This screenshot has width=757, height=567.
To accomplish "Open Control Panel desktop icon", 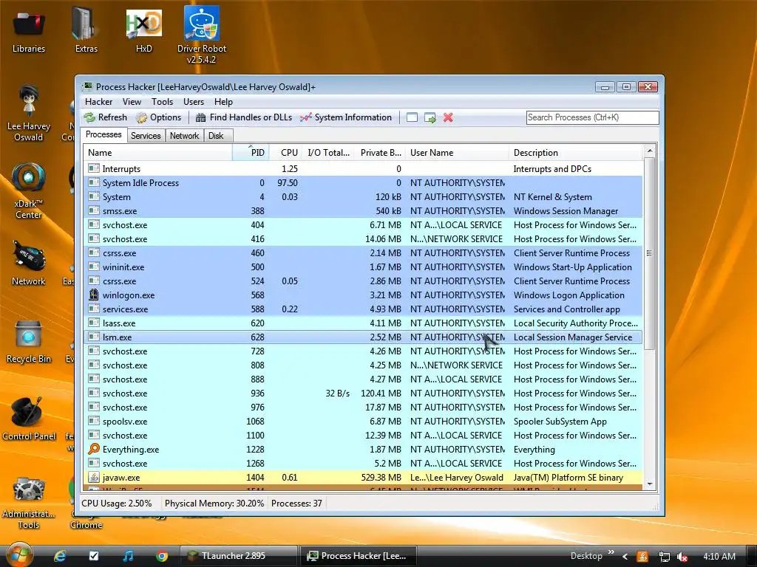I will coord(29,419).
